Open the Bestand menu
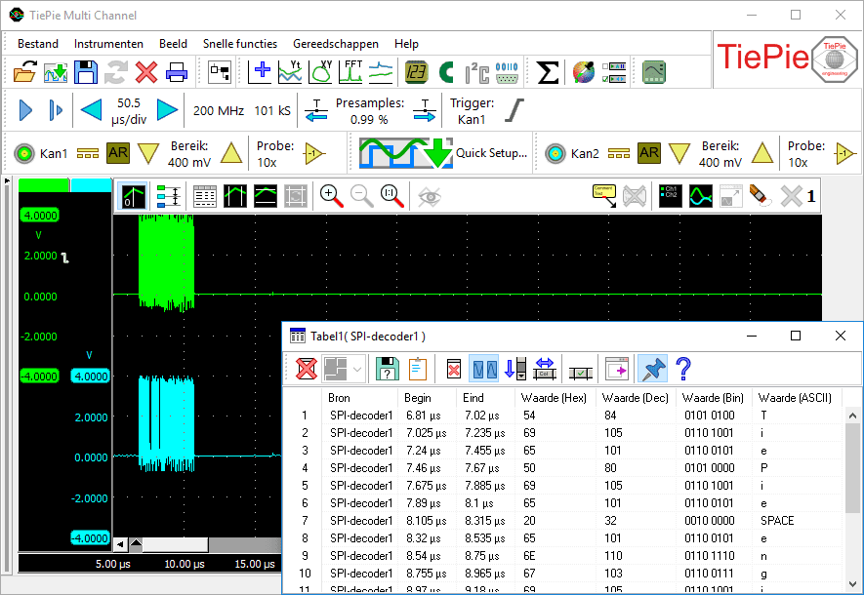Viewport: 864px width, 595px height. pos(37,44)
